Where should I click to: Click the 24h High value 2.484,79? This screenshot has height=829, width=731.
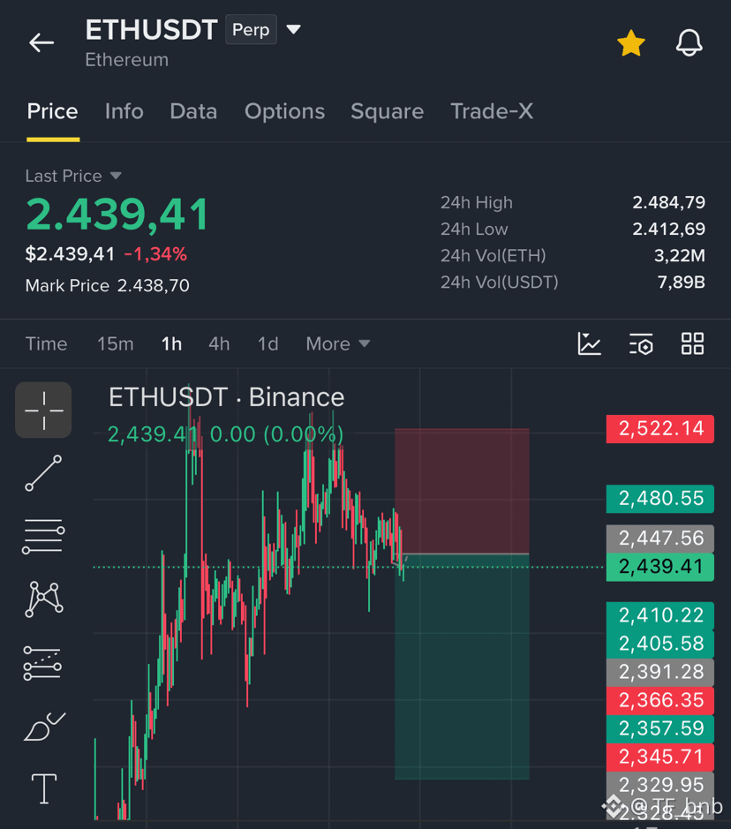click(668, 202)
